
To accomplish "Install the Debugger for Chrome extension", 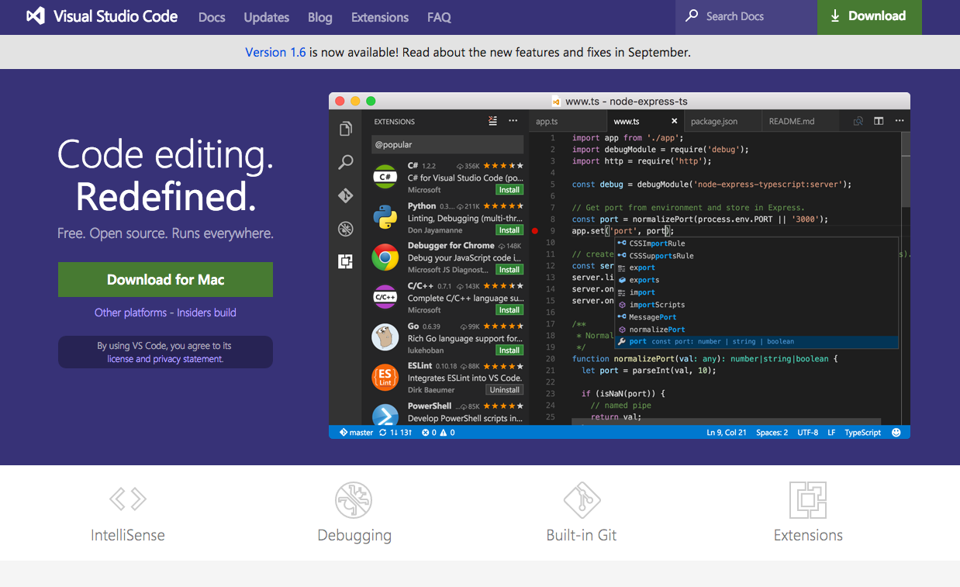I will click(x=509, y=270).
